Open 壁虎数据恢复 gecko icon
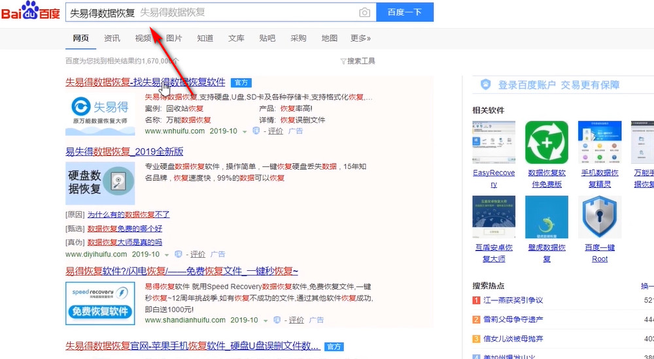This screenshot has height=359, width=654. (546, 217)
